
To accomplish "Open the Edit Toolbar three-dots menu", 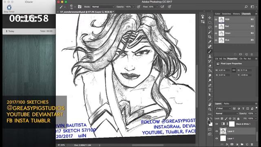I will tap(210, 114).
